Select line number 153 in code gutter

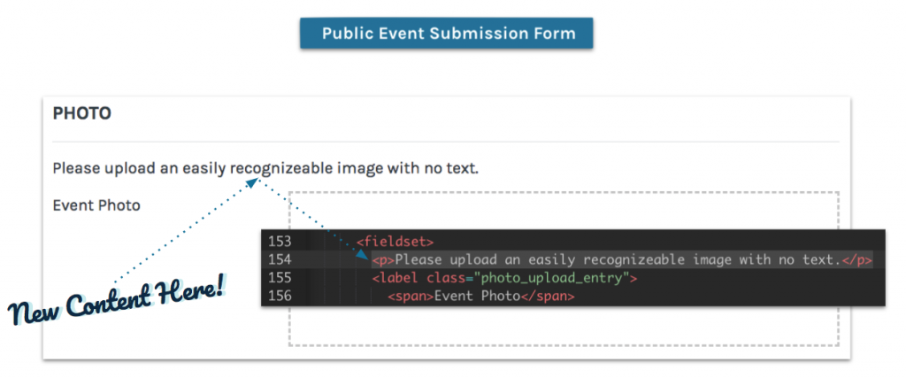[280, 241]
